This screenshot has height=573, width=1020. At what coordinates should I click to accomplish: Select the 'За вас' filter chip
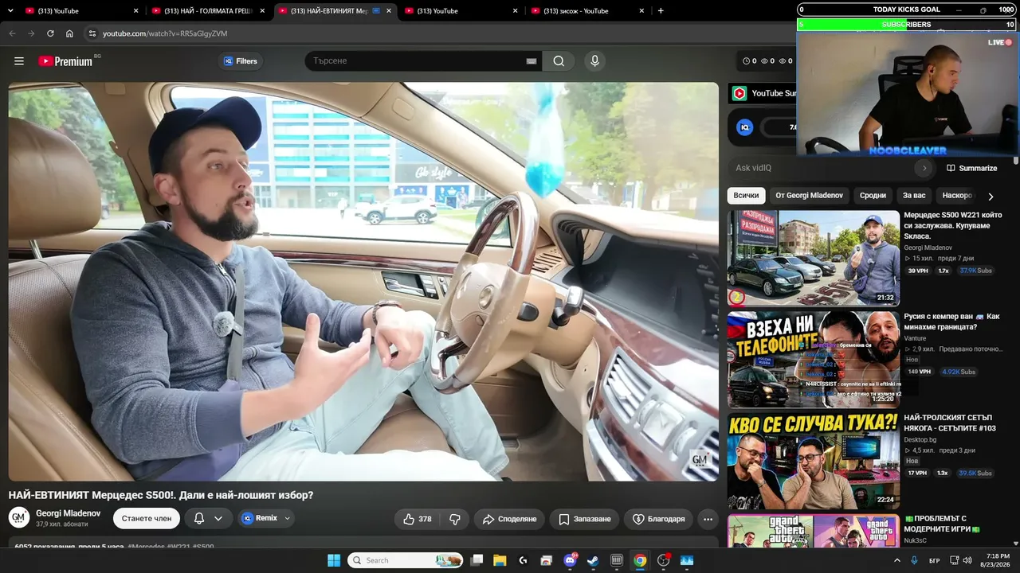pos(914,195)
